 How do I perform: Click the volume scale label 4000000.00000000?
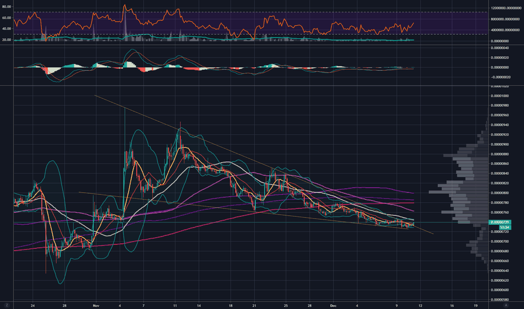point(506,30)
